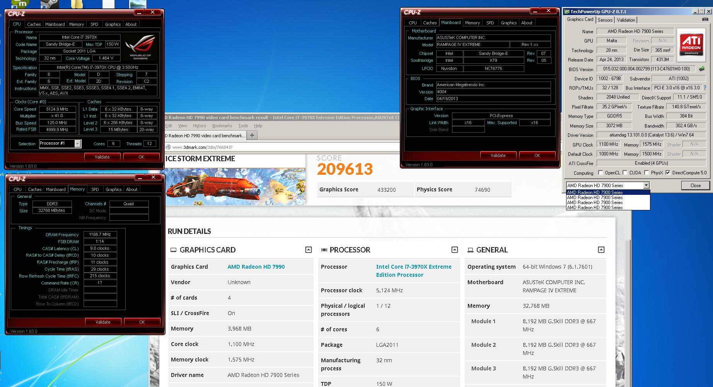Select the HD 7990 benchmark browser tab
Screen dimensions: 713x387
click(x=205, y=136)
